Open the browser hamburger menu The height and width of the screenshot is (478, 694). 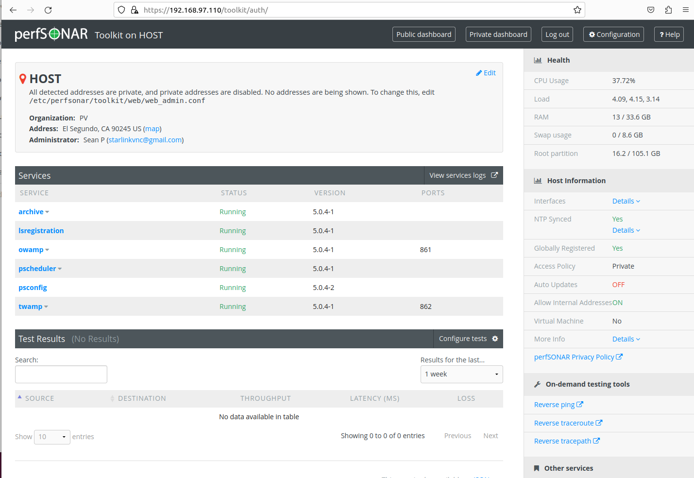[x=686, y=10]
